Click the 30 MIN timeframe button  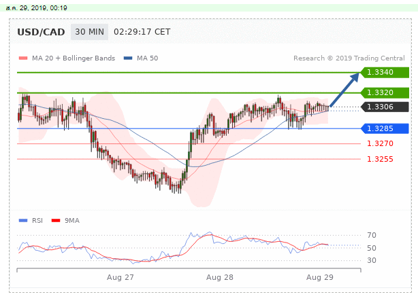pos(89,32)
